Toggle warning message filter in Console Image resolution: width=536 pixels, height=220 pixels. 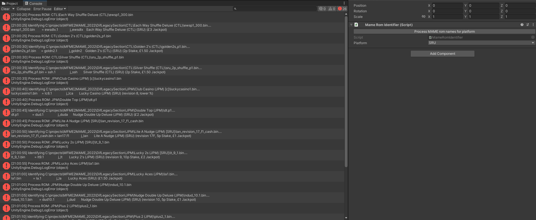pyautogui.click(x=332, y=9)
